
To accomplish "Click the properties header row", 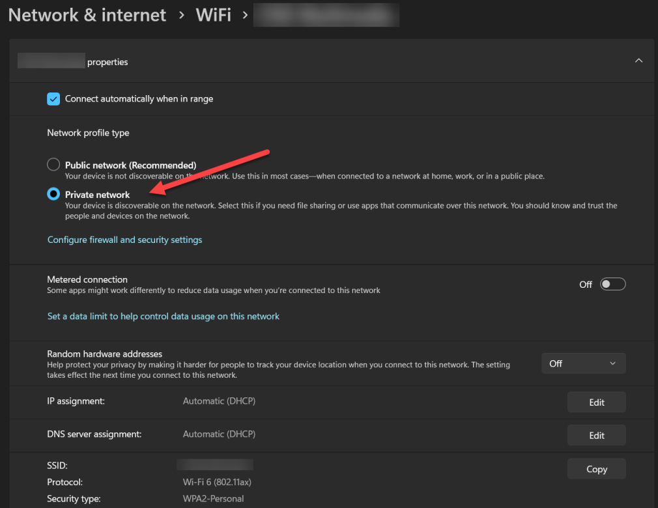I will 326,61.
